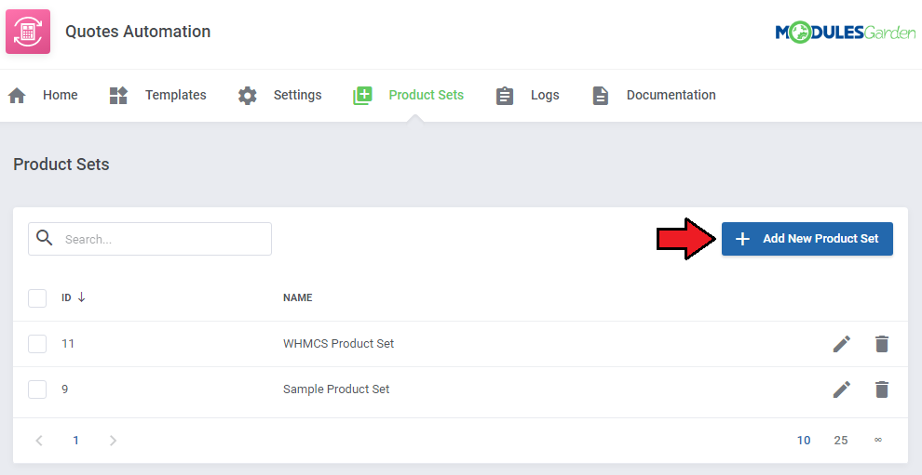Click the ModulesGarden logo
Viewport: 922px width, 475px height.
tap(845, 33)
